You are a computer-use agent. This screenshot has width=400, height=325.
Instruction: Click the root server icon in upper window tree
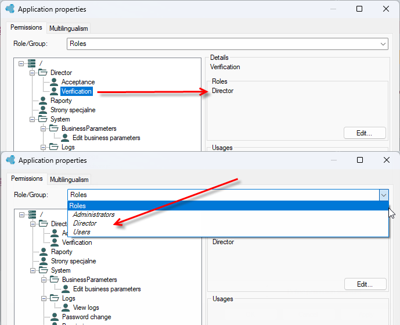pos(31,63)
